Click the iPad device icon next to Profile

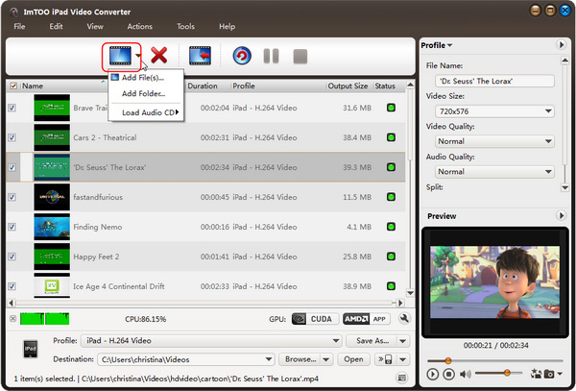click(30, 349)
